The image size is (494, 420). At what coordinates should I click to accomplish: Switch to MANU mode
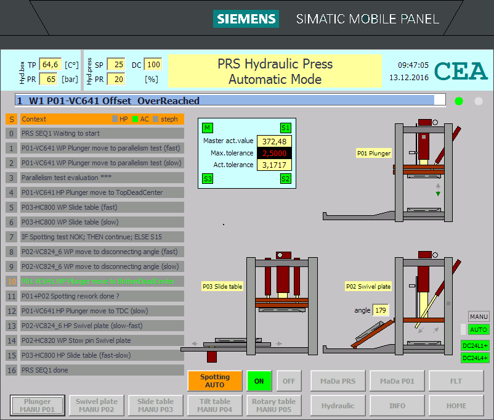pos(479,316)
